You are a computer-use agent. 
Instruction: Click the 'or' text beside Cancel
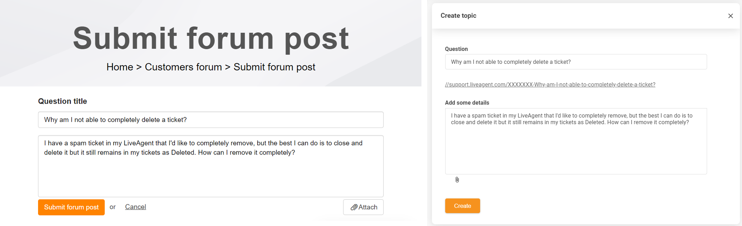point(112,207)
